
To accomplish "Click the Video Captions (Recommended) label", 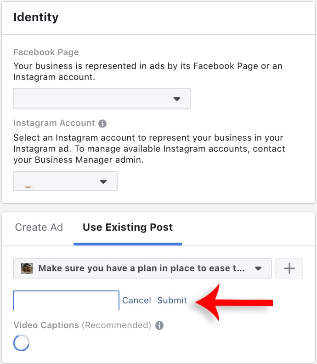I will (x=82, y=325).
